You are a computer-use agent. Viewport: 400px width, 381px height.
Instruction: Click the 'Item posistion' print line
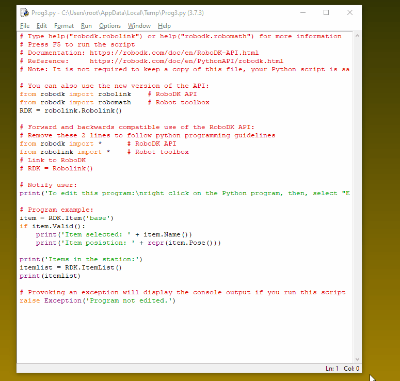pos(129,243)
